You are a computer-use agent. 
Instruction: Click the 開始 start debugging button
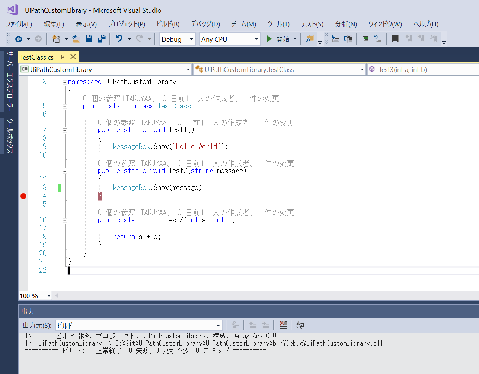click(x=278, y=39)
